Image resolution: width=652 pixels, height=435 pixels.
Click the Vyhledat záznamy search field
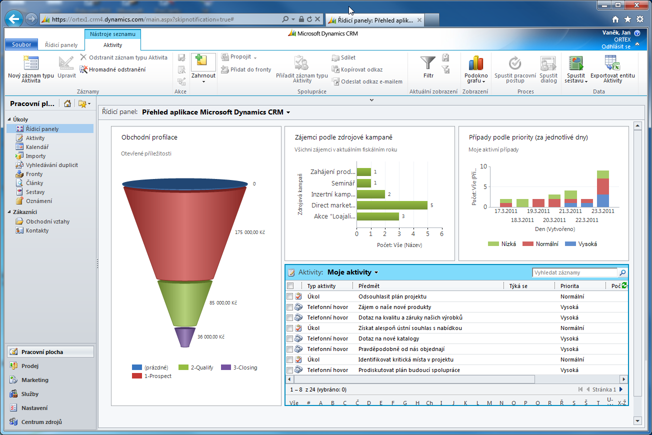(575, 272)
